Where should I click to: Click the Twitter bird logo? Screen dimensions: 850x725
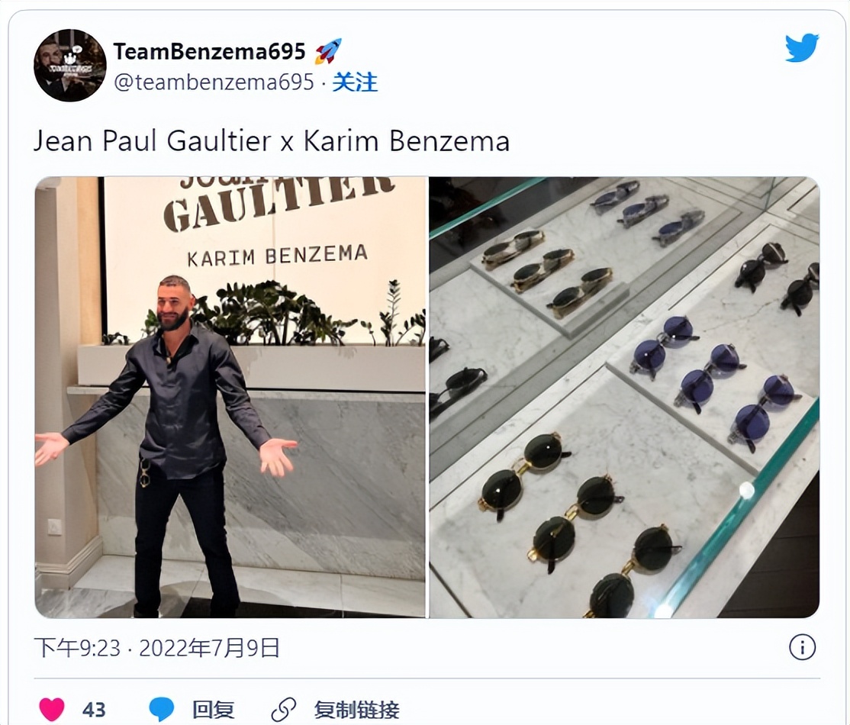tap(802, 48)
